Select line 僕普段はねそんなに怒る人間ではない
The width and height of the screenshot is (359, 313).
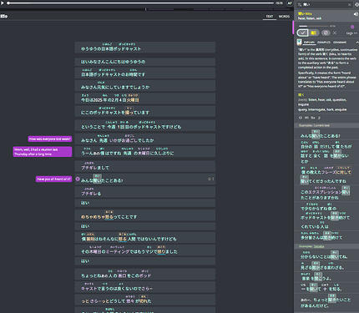click(145, 238)
